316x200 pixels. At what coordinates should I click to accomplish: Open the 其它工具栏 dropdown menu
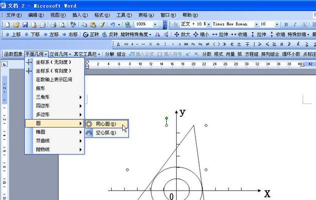tap(87, 54)
